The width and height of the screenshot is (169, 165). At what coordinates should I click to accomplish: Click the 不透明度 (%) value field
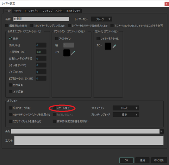[x=41, y=52]
